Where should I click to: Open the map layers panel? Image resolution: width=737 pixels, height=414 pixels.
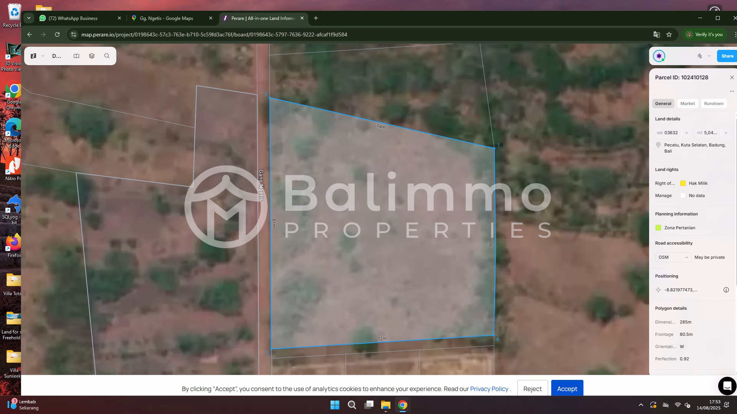pyautogui.click(x=92, y=56)
